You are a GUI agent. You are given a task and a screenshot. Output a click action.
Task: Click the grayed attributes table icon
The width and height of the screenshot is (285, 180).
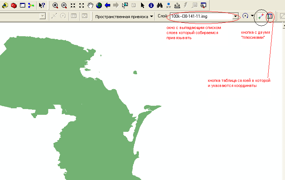pos(74,16)
